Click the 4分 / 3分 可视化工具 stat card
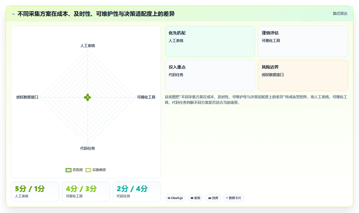The width and height of the screenshot is (359, 213). [x=86, y=191]
